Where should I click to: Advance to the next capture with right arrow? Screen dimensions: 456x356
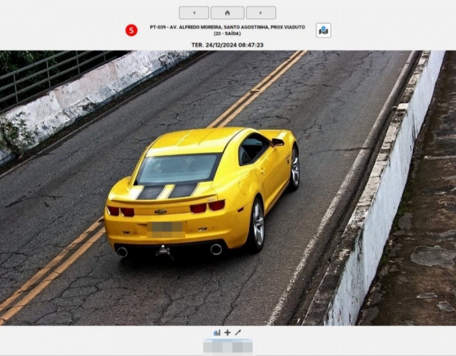click(261, 13)
